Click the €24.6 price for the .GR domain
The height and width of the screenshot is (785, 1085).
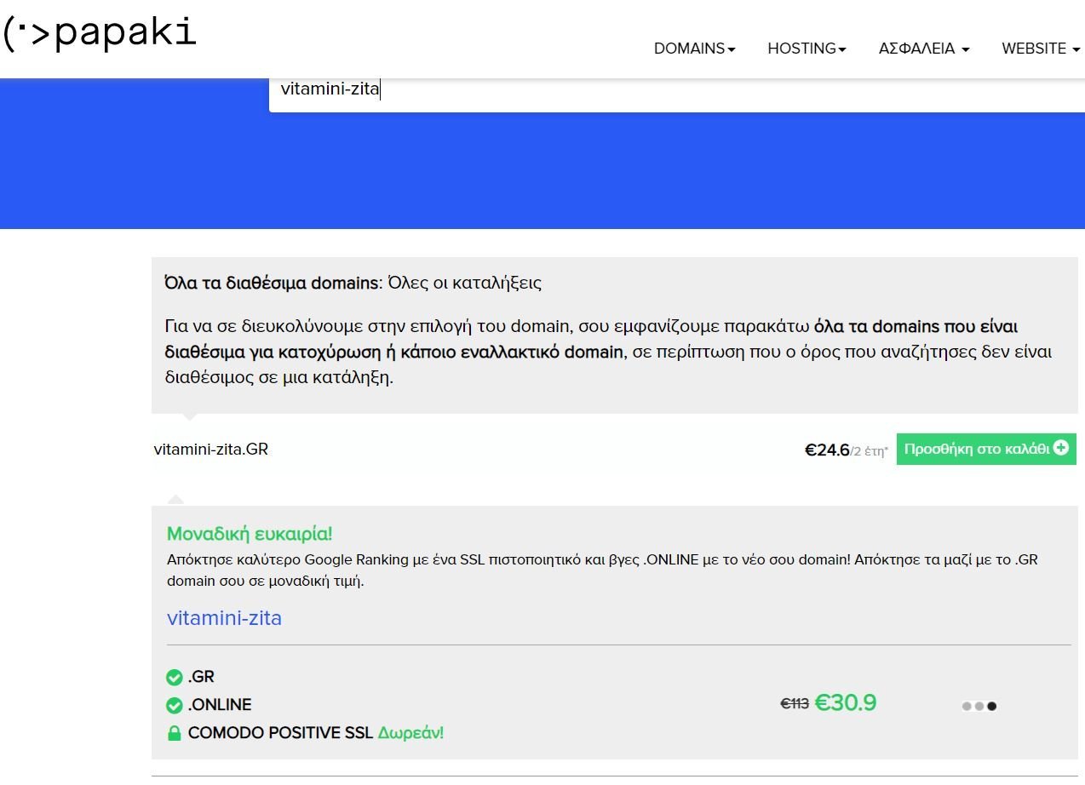pos(827,450)
